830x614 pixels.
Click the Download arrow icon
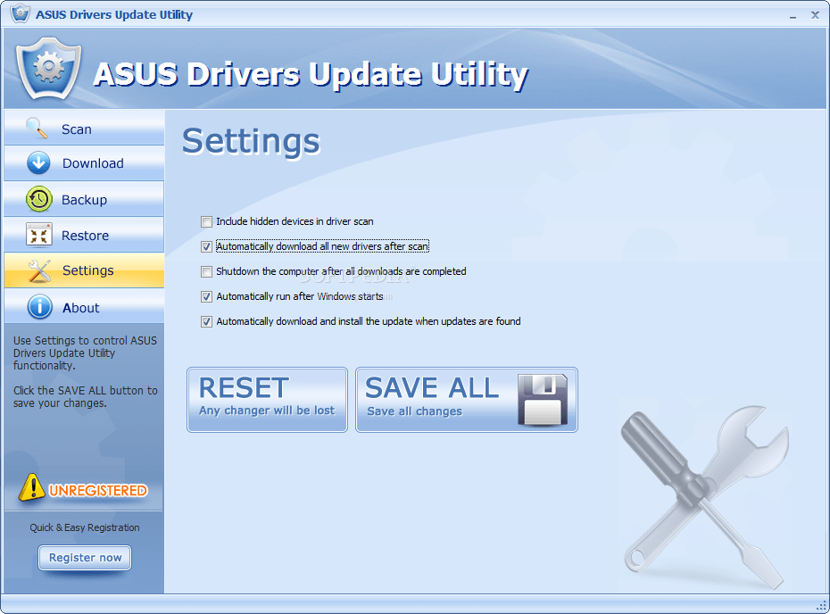coord(37,163)
